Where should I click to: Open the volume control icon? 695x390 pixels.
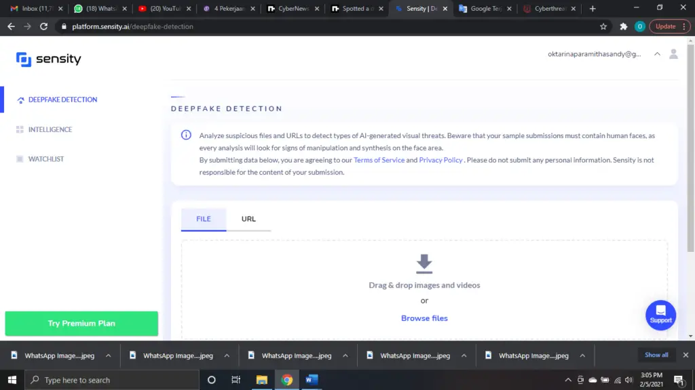pyautogui.click(x=628, y=380)
